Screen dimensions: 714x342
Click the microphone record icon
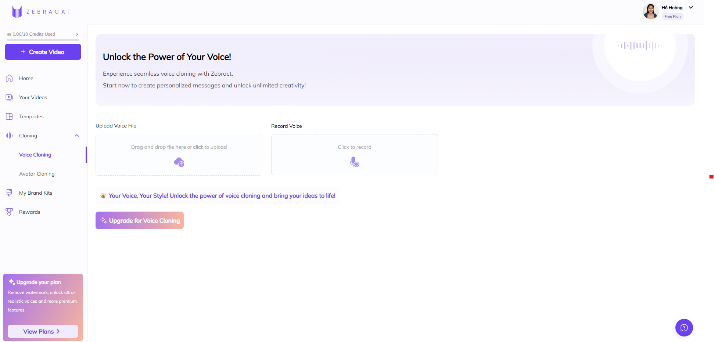coord(355,162)
